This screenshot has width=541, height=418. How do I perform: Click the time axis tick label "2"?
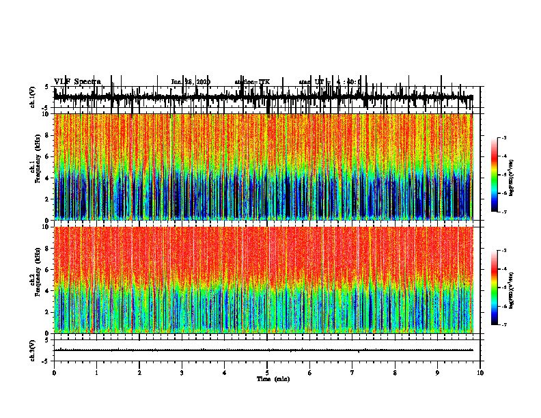139,373
